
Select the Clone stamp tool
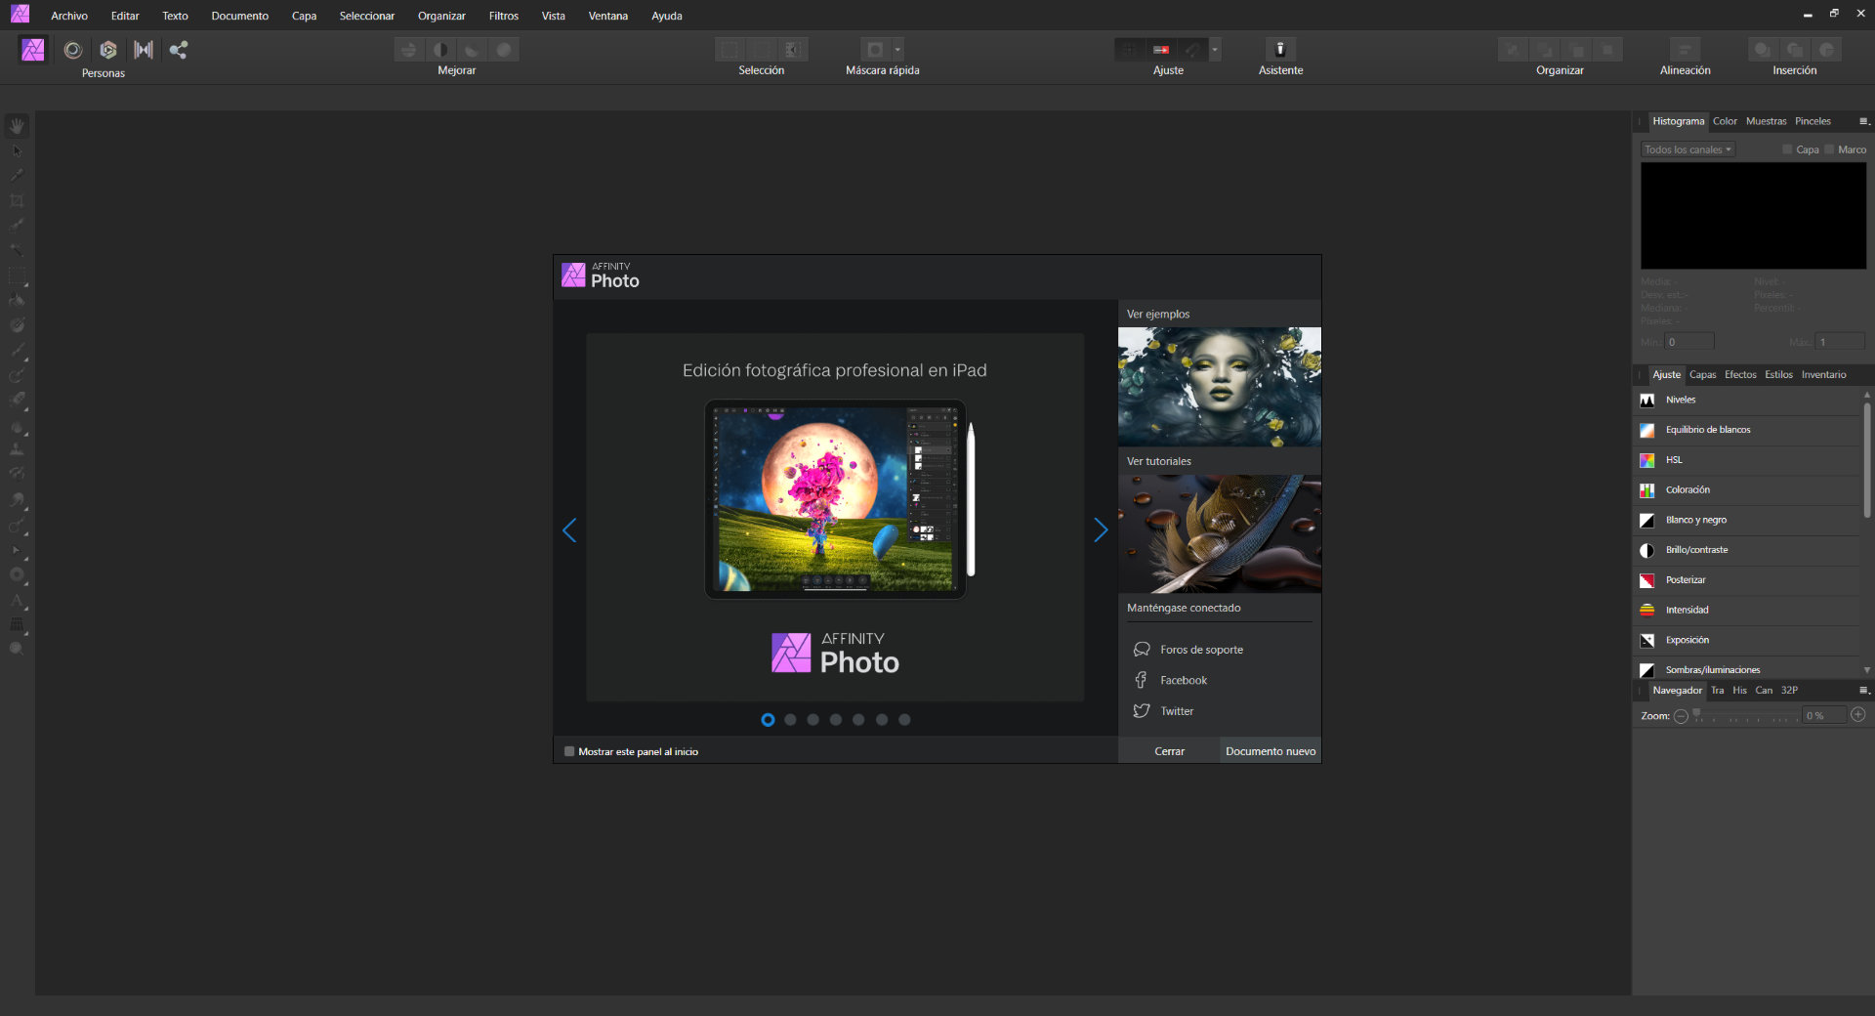(17, 449)
